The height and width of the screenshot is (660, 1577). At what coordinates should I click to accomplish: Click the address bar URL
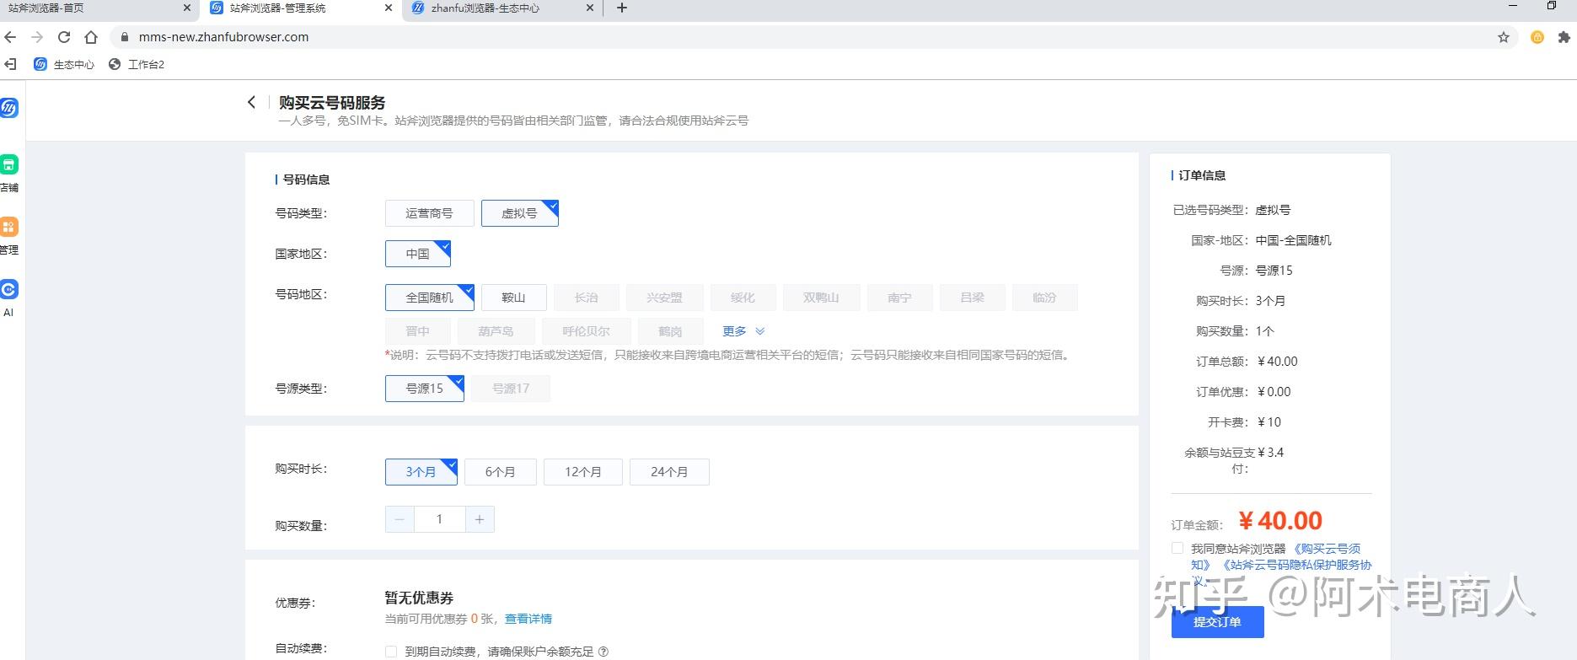(x=223, y=37)
